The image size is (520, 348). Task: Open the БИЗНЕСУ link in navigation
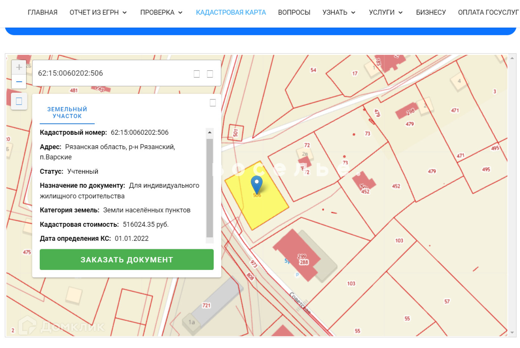tap(431, 12)
